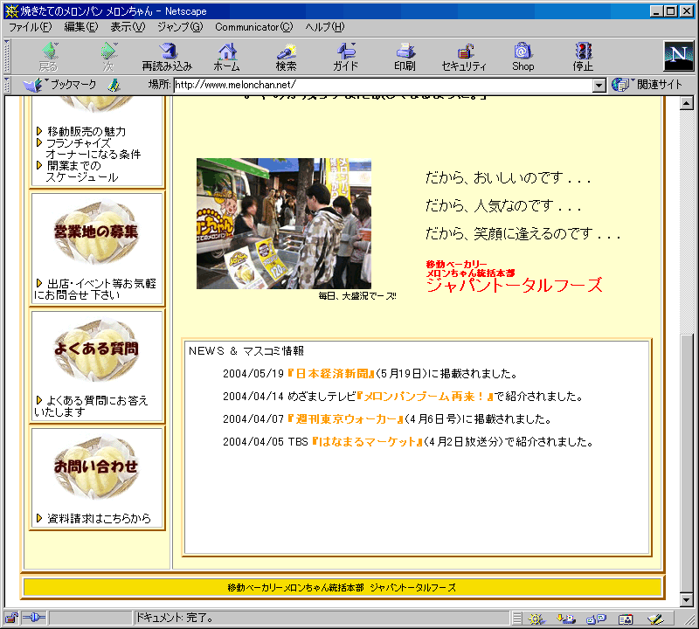Click the vertical scrollbar down arrow
Image resolution: width=699 pixels, height=629 pixels.
(x=687, y=600)
